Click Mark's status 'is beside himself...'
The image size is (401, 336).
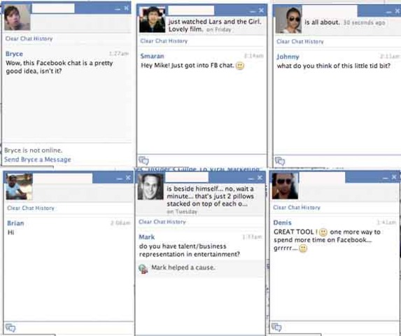click(211, 196)
